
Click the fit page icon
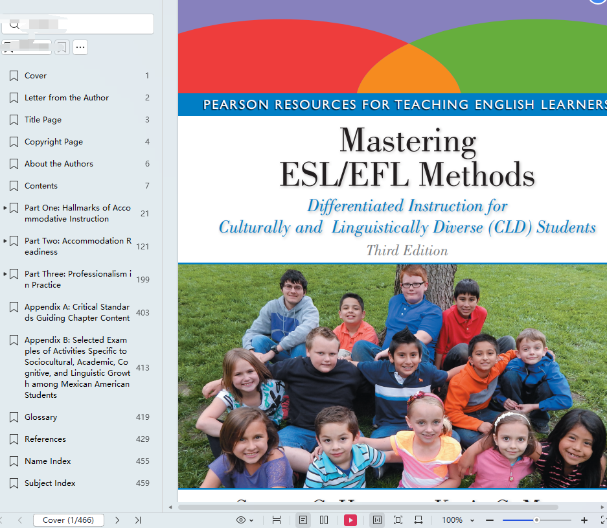[398, 520]
